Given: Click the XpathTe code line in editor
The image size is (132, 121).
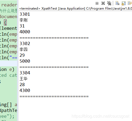Looking at the screenshot, I should [x=9, y=110].
